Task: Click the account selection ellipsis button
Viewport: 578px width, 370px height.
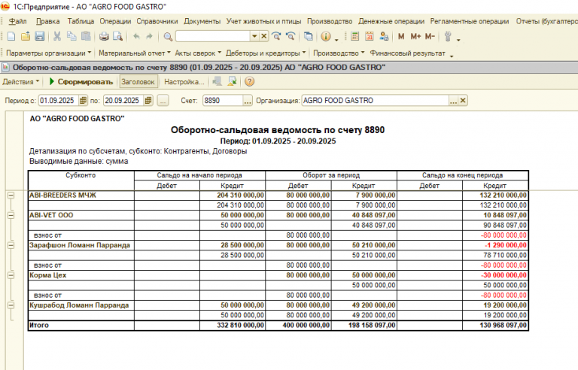Action: (248, 101)
